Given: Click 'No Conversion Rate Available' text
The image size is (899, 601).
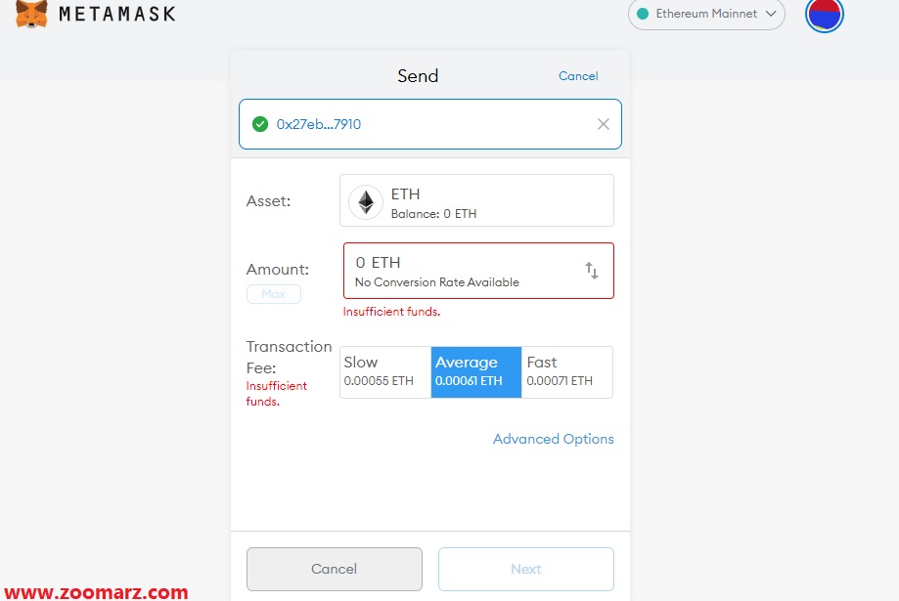Looking at the screenshot, I should point(437,282).
